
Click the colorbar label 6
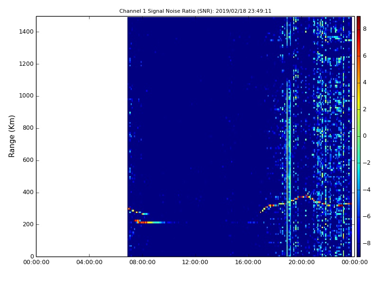point(365,56)
